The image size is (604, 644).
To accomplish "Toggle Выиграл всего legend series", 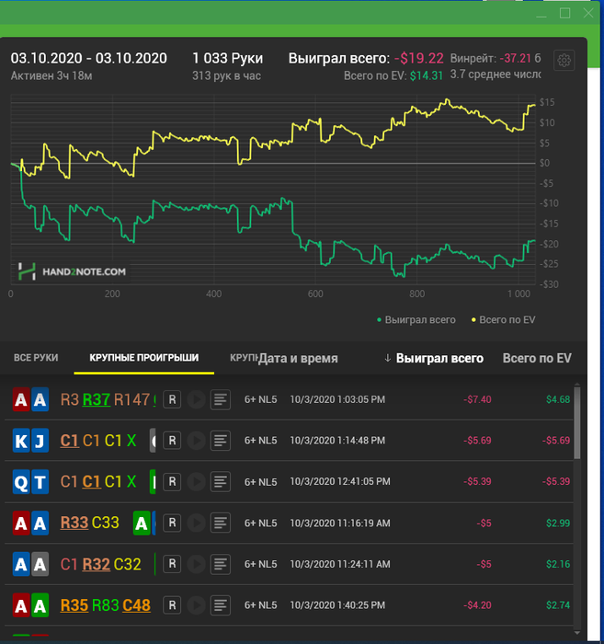I will [x=416, y=320].
